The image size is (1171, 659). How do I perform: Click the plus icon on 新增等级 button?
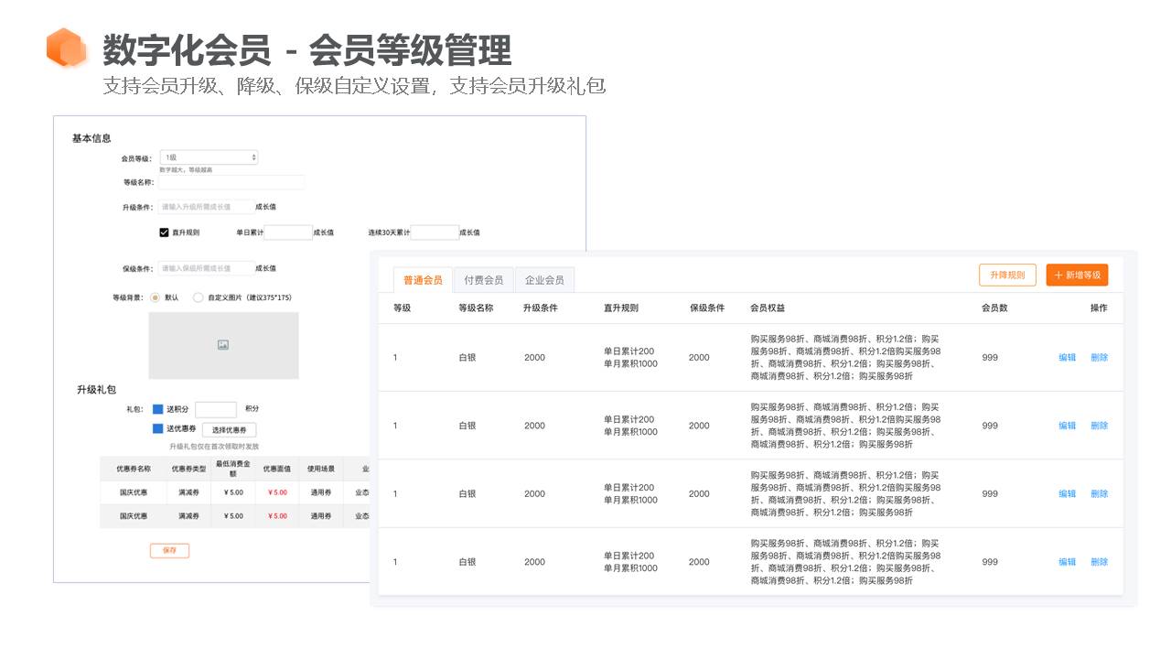[x=1058, y=275]
